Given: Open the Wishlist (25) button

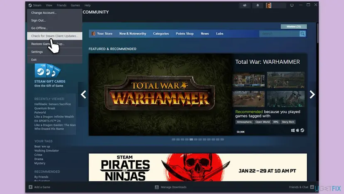Looking at the screenshot, I should pyautogui.click(x=294, y=26).
